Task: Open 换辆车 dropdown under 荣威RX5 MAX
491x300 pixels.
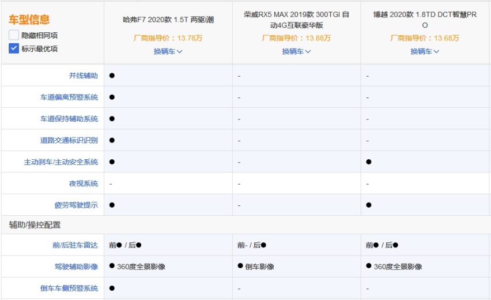Action: [297, 51]
